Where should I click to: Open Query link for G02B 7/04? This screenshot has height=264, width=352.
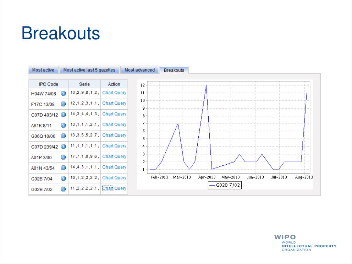(120, 178)
